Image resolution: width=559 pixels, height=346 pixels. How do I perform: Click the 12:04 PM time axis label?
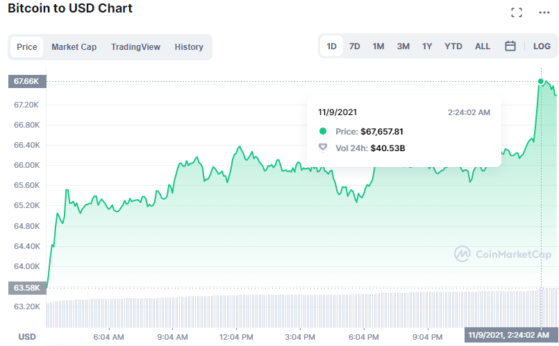click(236, 337)
